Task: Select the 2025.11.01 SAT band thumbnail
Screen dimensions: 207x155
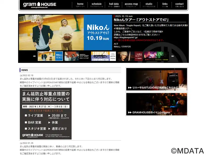Action: 77,56
